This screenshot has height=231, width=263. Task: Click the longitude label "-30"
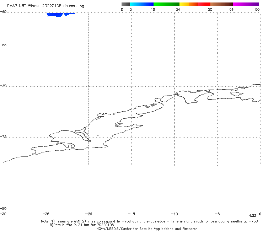tap(3, 214)
